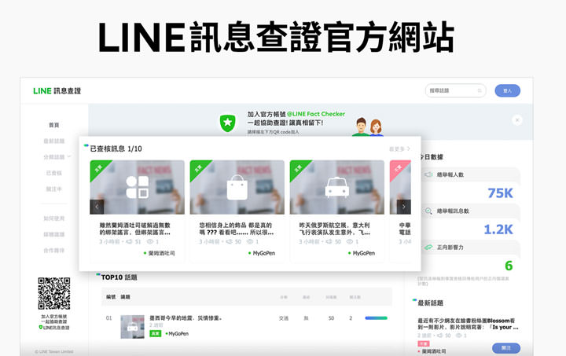Open the 已查核 sidebar item

point(54,173)
